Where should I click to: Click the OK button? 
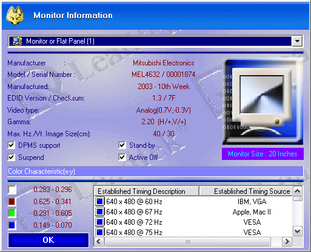(x=48, y=240)
